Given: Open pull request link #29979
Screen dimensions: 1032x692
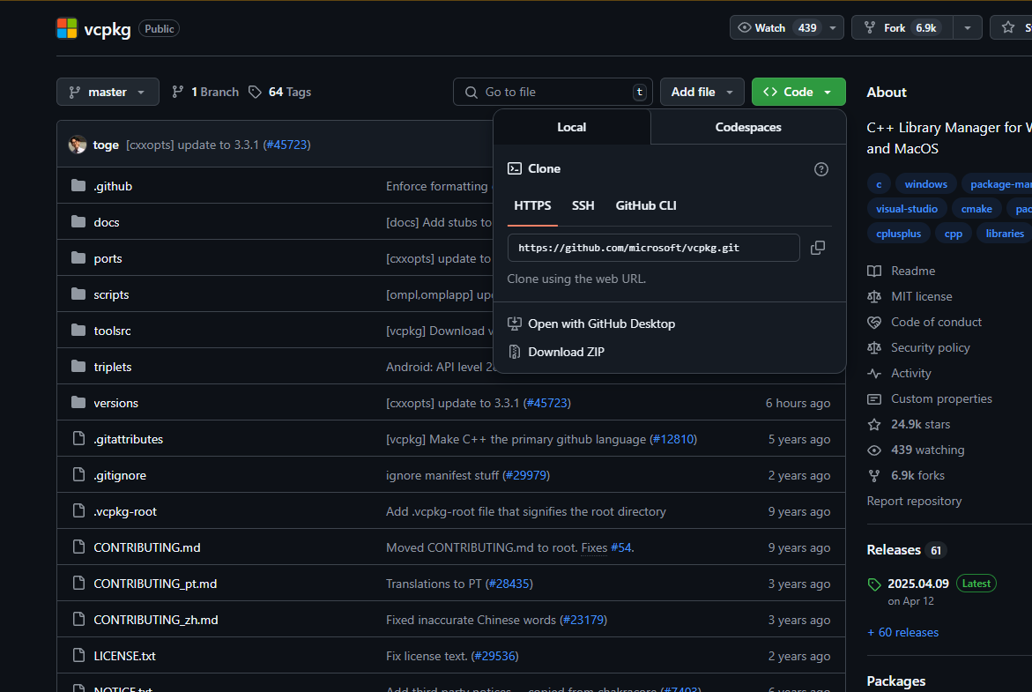Looking at the screenshot, I should pos(526,475).
